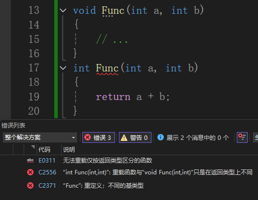Image resolution: width=258 pixels, height=200 pixels.
Task: Click the return keyword on line 19
Action: point(113,97)
